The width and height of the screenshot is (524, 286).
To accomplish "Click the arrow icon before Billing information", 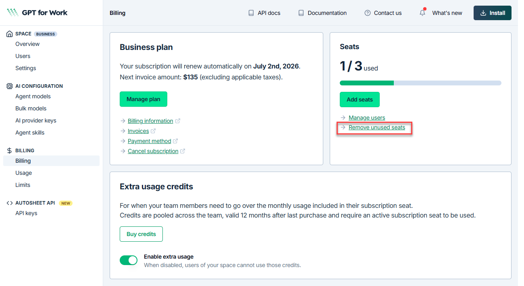I will click(x=123, y=121).
